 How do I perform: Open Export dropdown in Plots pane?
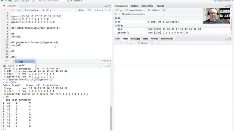click(143, 43)
